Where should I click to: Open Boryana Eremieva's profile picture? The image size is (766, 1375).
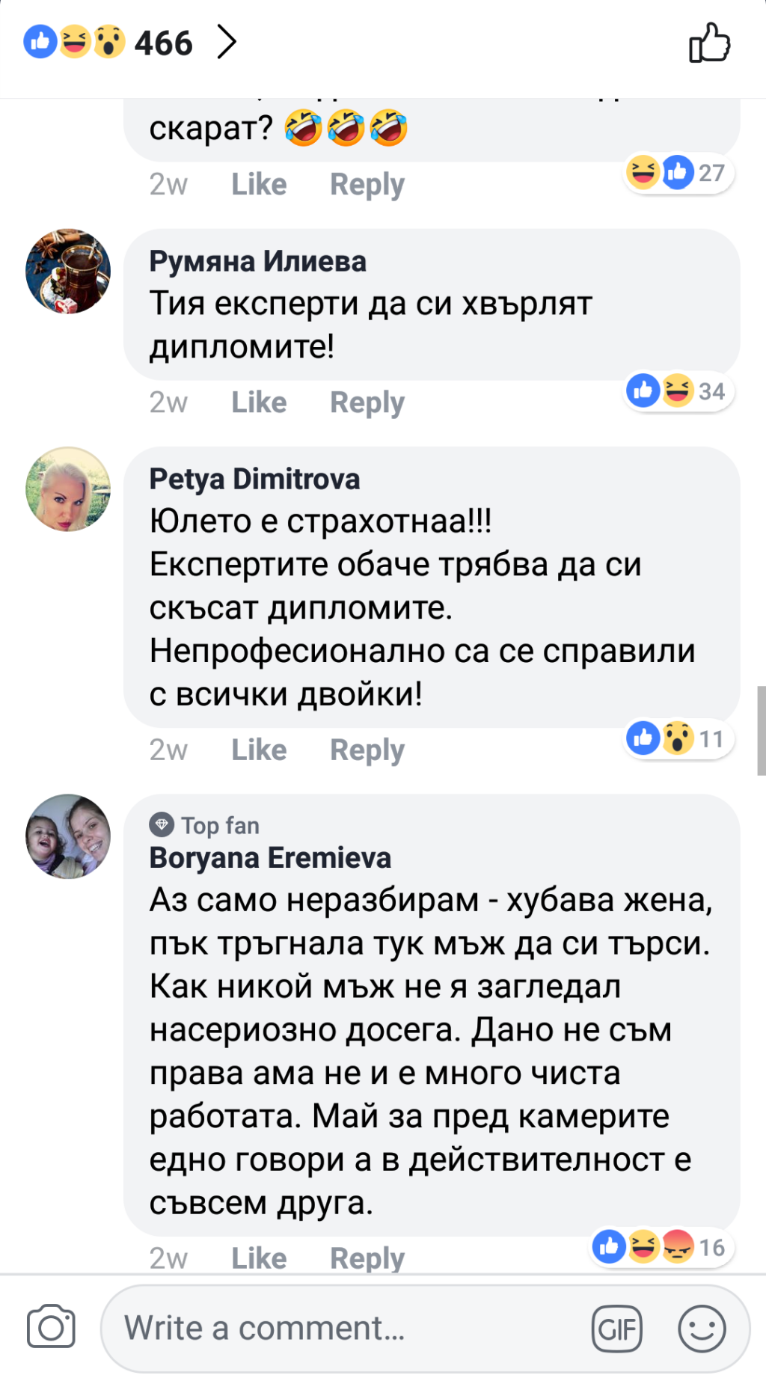(68, 836)
